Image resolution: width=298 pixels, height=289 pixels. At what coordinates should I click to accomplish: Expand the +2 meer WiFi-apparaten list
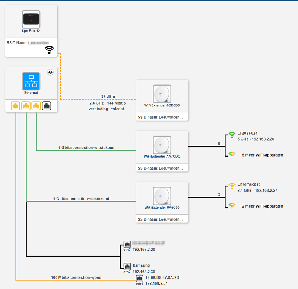click(261, 206)
